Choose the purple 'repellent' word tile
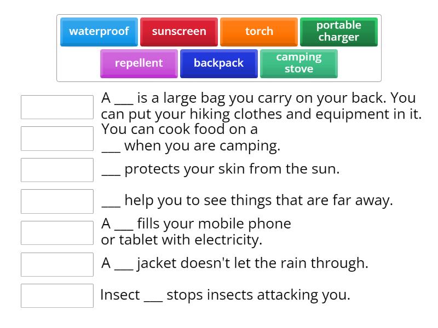This screenshot has height=328, width=438. pyautogui.click(x=139, y=63)
